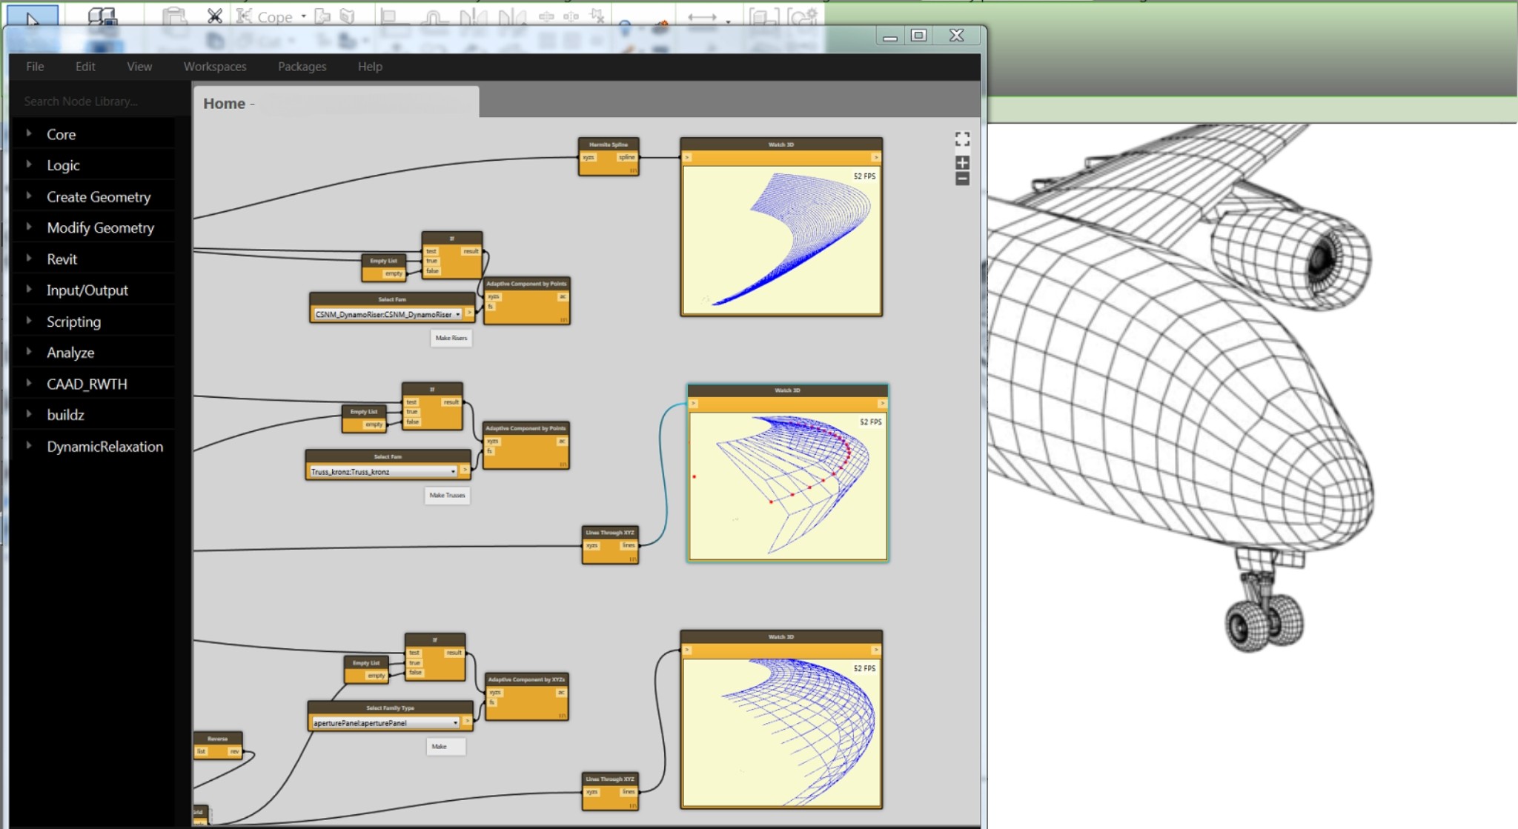Click the Make Trusses note label
Viewport: 1518px width, 829px height.
(447, 495)
